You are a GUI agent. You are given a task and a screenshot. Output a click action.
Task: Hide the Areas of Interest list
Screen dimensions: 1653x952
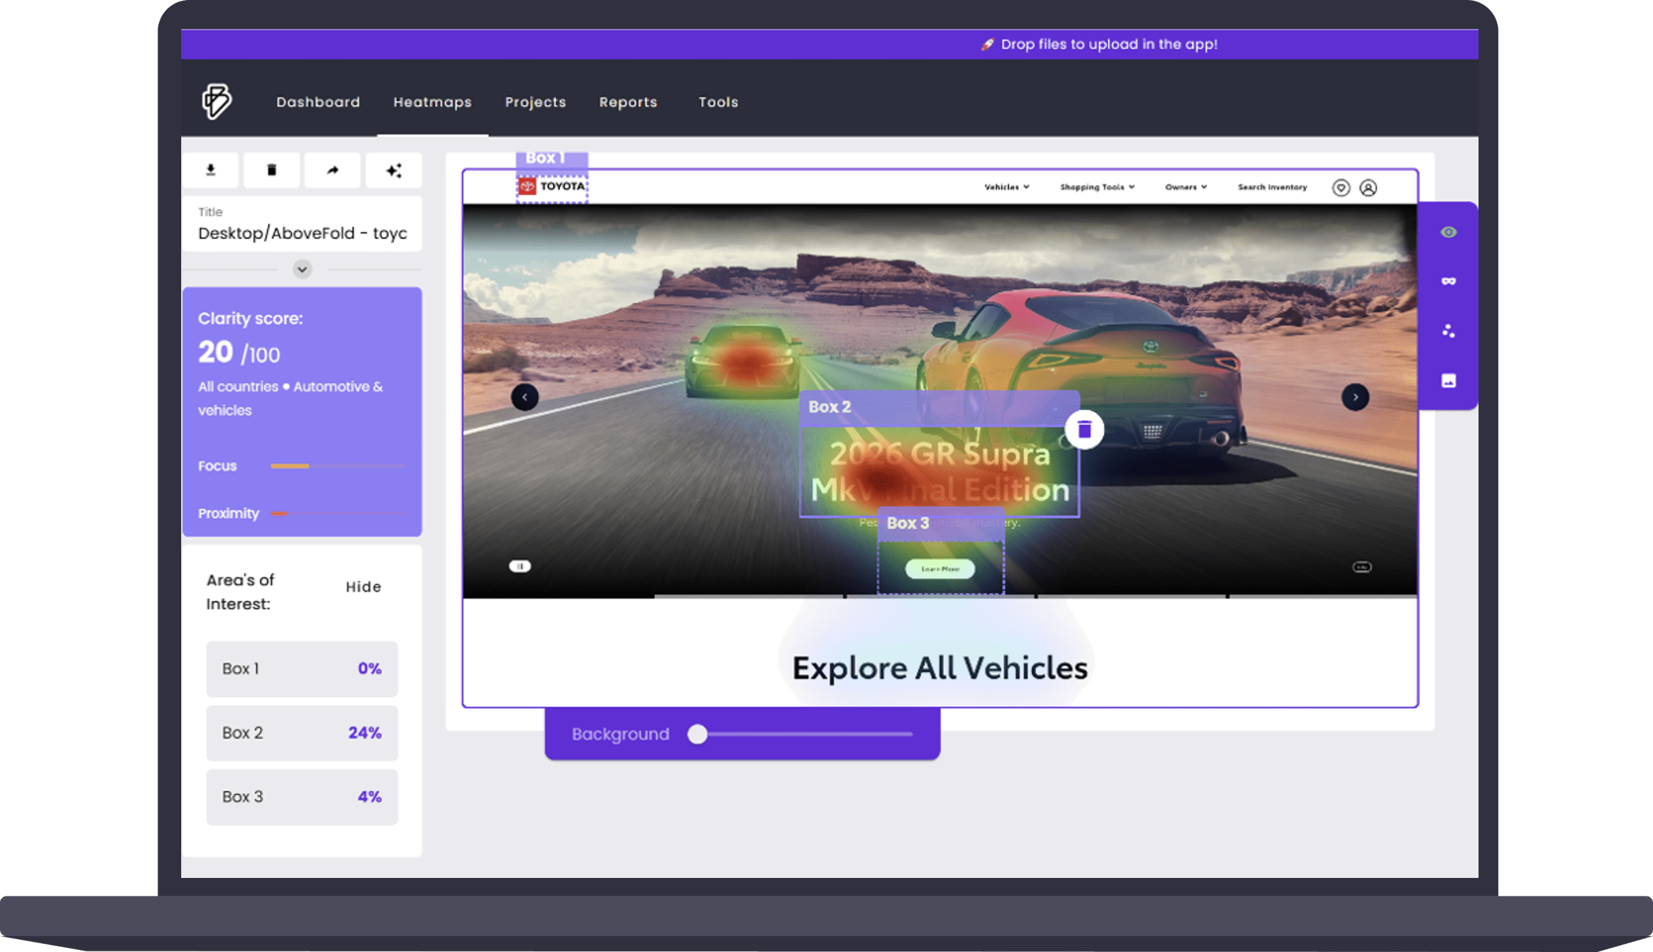[363, 587]
